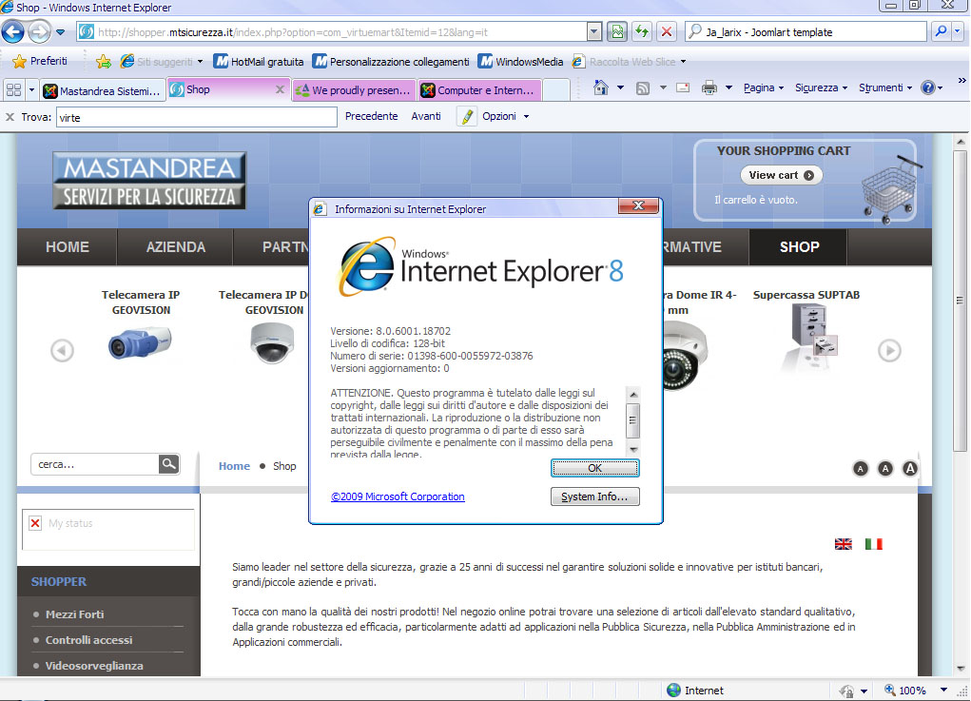Follow the ©2009 Microsoft Corporation link
The height and width of the screenshot is (701, 971).
point(398,497)
